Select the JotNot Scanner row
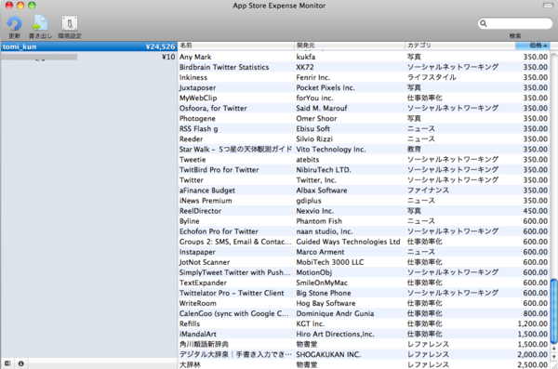This screenshot has height=369, width=558. pos(364,262)
